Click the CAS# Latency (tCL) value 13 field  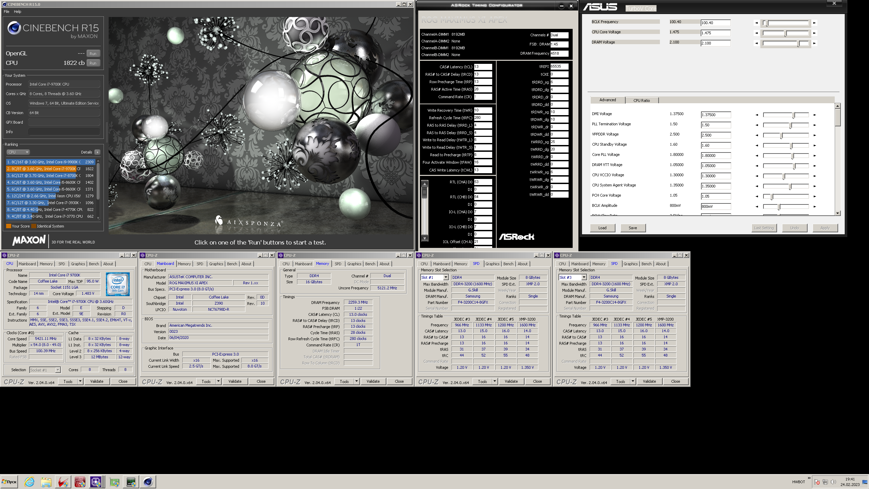pyautogui.click(x=483, y=67)
